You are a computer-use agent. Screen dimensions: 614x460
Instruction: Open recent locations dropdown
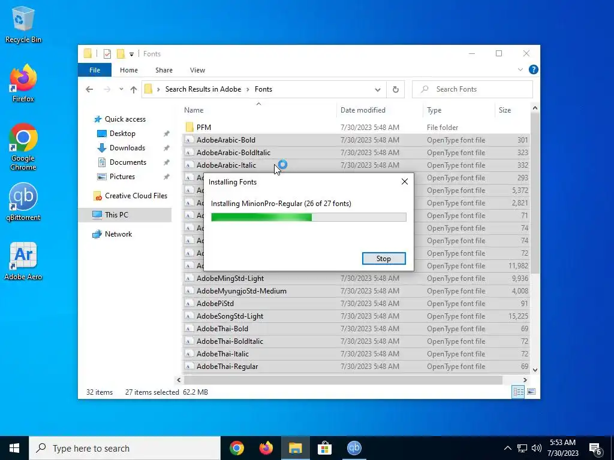[x=121, y=90]
